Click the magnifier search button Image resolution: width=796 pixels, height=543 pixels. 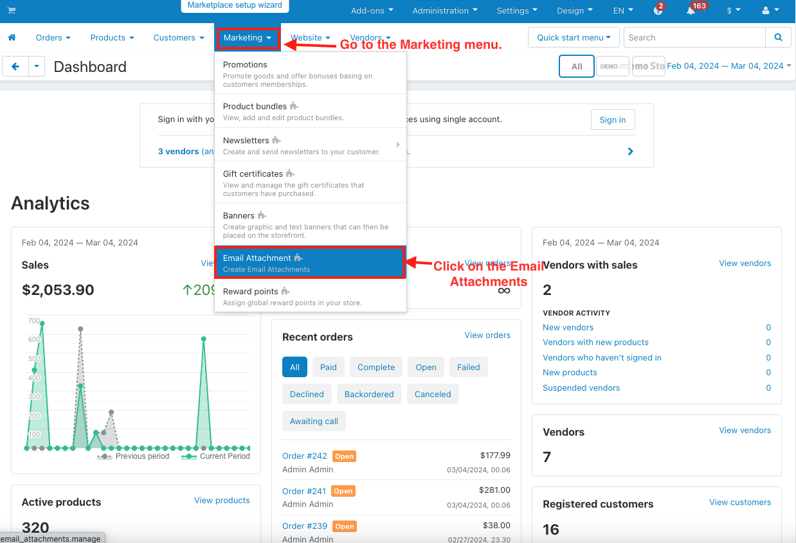[x=778, y=37]
